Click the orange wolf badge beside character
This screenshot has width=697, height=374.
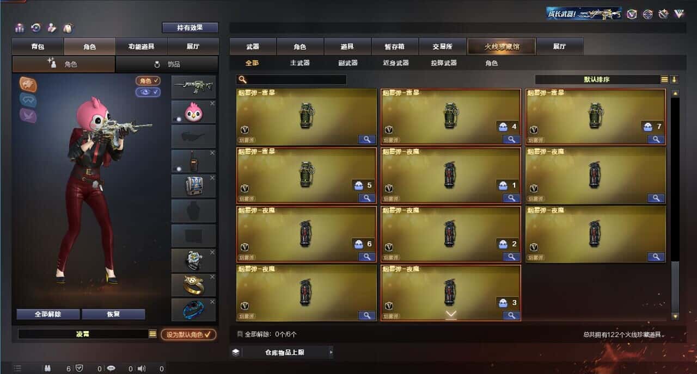click(x=28, y=84)
